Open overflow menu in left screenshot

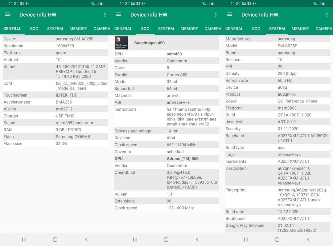click(x=105, y=14)
